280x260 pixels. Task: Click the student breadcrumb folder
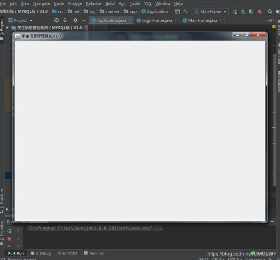click(109, 12)
